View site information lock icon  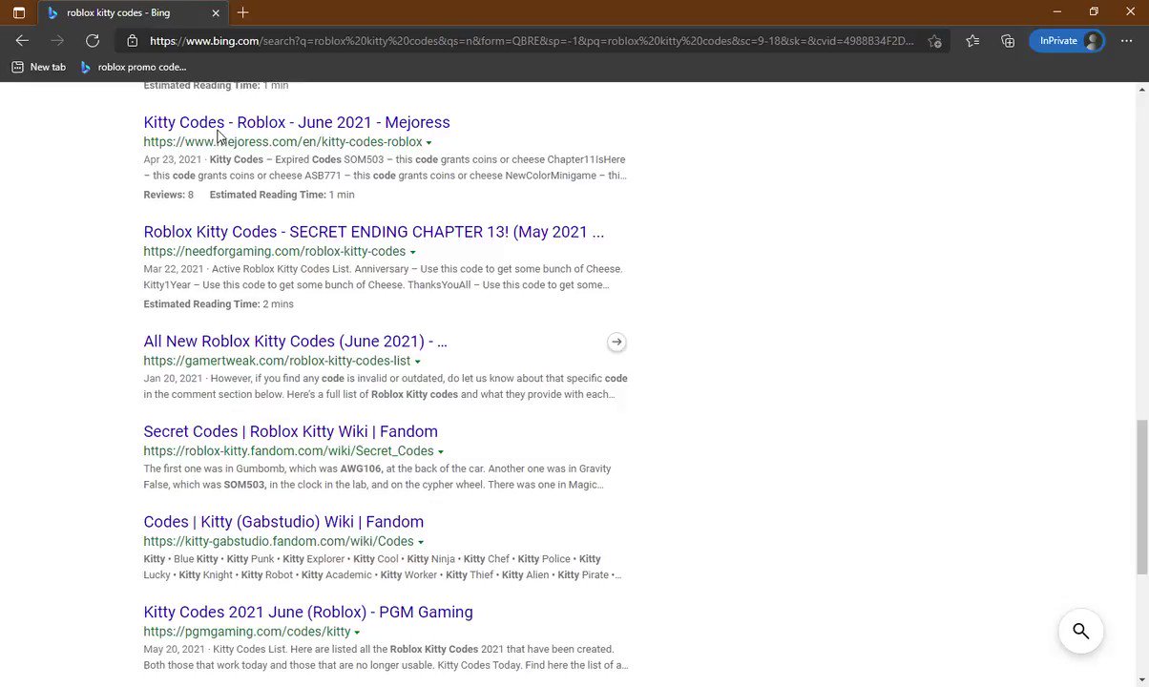tap(133, 41)
